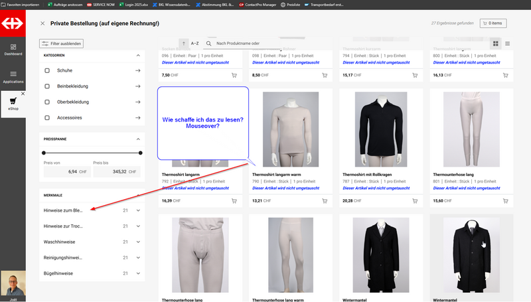Click the right price range slider handle
Screen dimensions: 531x302
click(141, 153)
